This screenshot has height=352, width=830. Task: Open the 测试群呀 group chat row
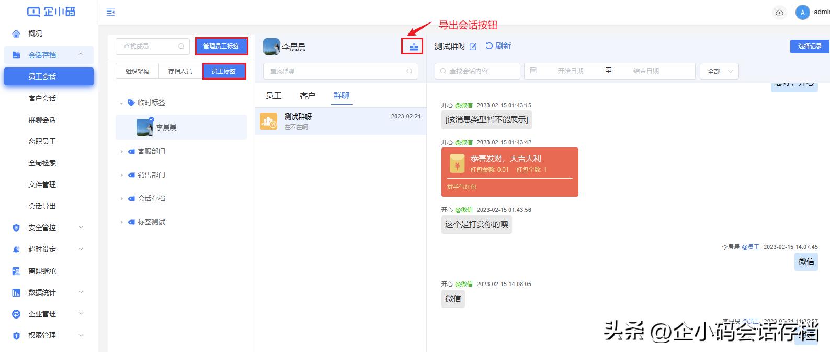click(x=340, y=121)
